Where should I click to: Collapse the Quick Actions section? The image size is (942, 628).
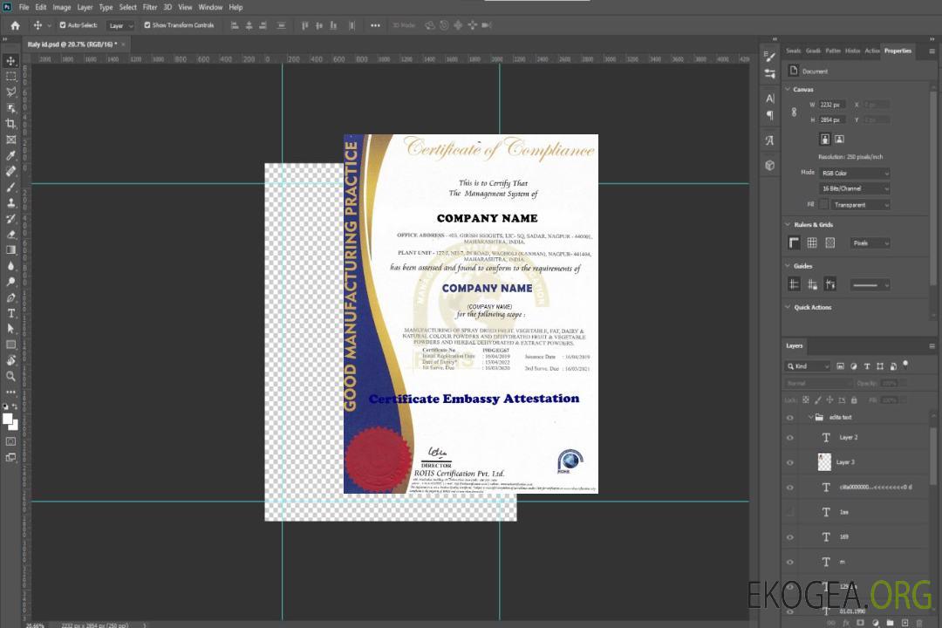click(x=788, y=307)
